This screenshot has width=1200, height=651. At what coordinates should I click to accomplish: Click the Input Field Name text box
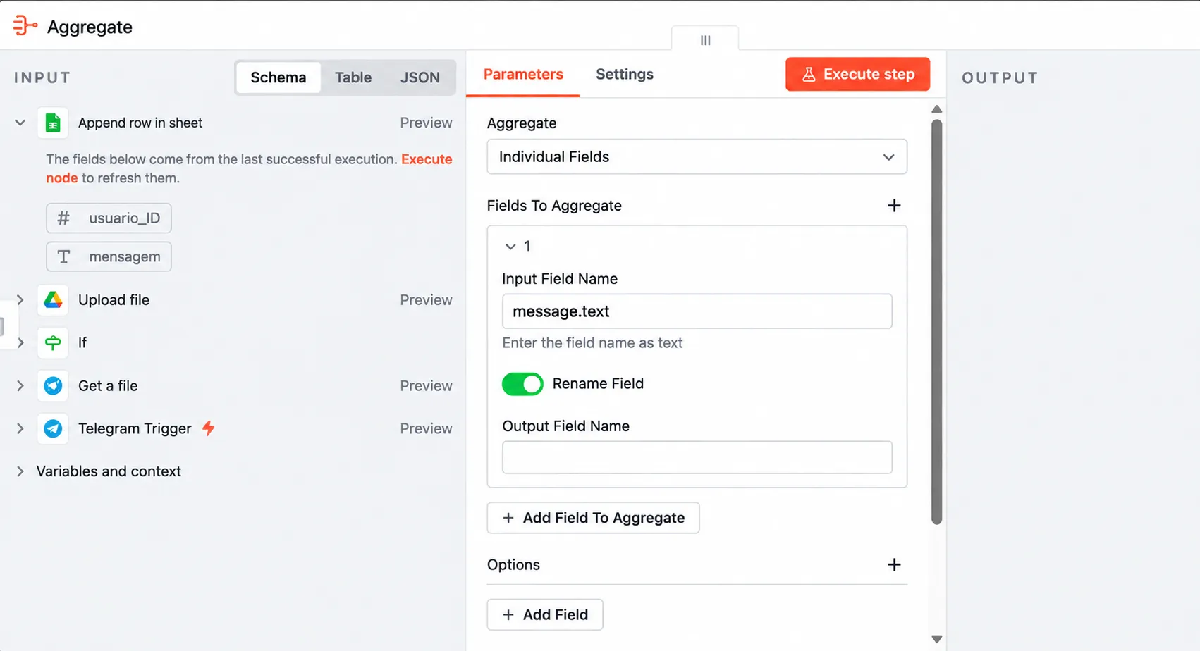click(x=697, y=311)
